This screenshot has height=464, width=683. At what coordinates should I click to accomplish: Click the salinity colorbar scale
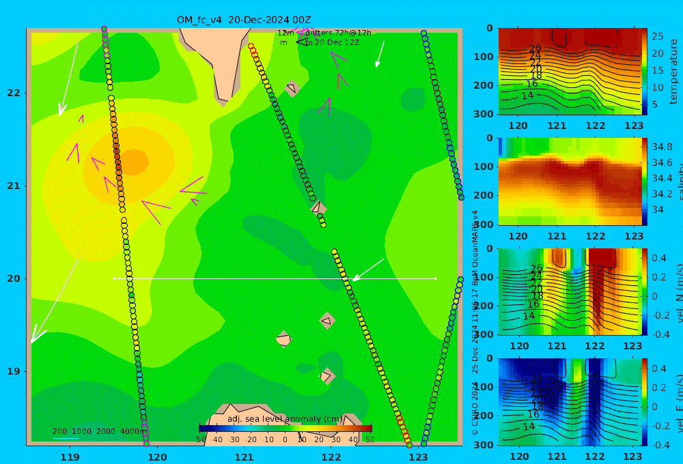(645, 182)
